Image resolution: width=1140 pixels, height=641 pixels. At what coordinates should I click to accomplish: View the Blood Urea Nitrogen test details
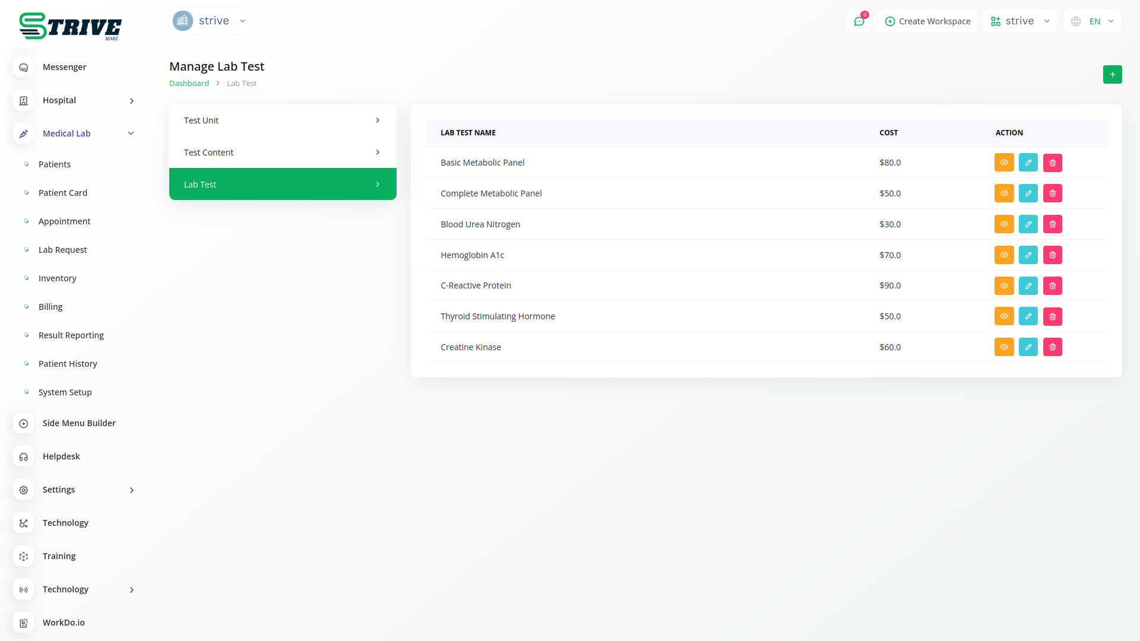tap(1003, 224)
